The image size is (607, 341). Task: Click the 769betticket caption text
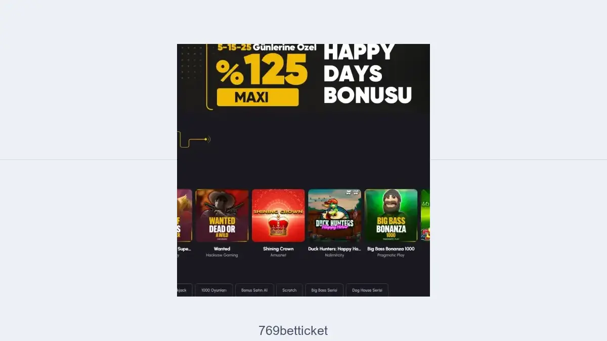pos(293,331)
